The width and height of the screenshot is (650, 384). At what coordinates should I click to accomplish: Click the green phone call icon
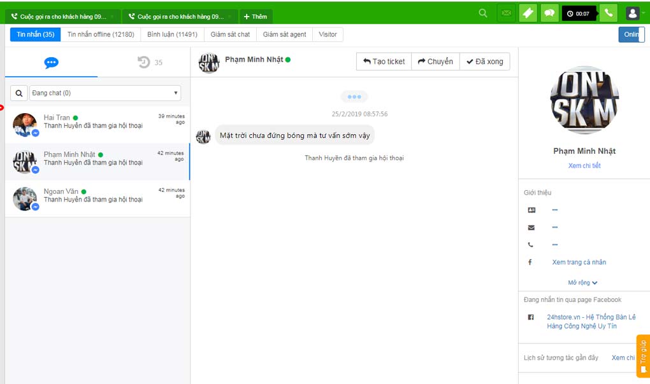[x=609, y=13]
